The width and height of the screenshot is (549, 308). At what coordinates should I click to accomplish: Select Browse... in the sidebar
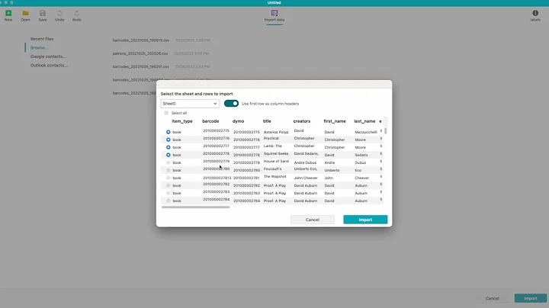tap(39, 47)
